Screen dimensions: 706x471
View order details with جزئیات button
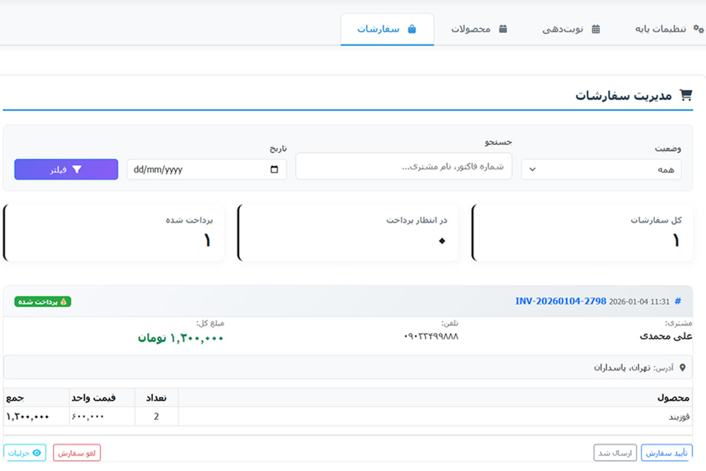coord(25,453)
